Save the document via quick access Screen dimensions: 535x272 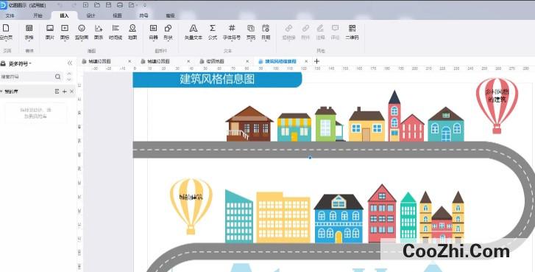(x=108, y=5)
